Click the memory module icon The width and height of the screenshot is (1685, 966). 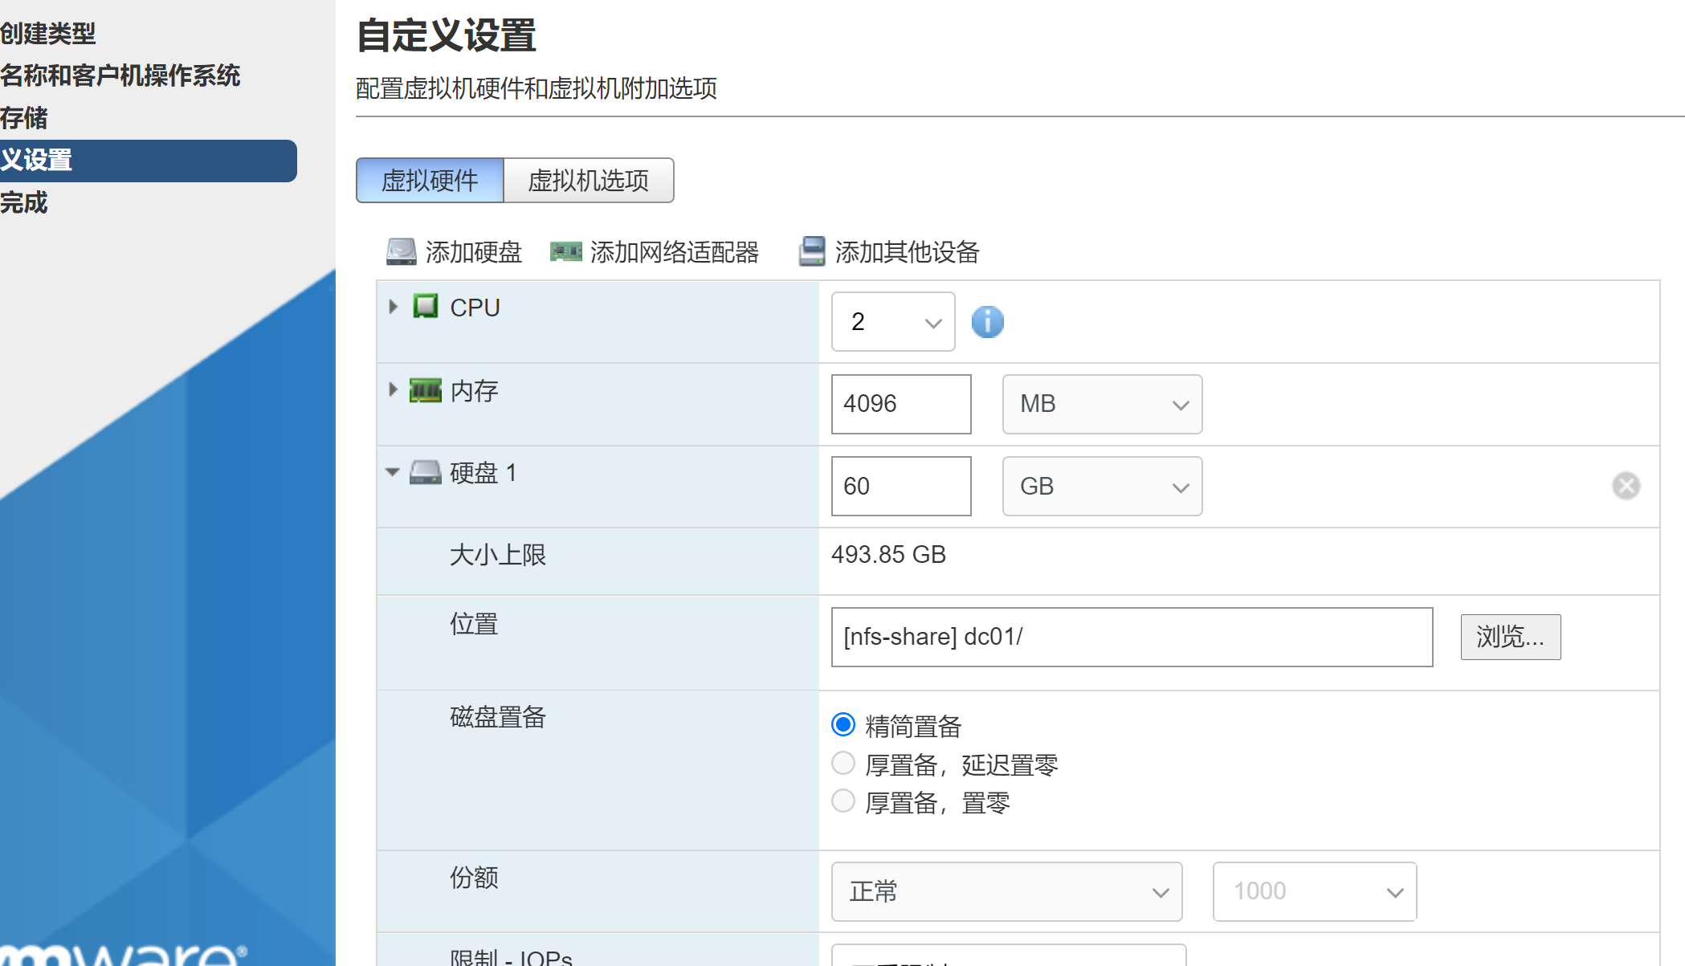click(x=426, y=390)
